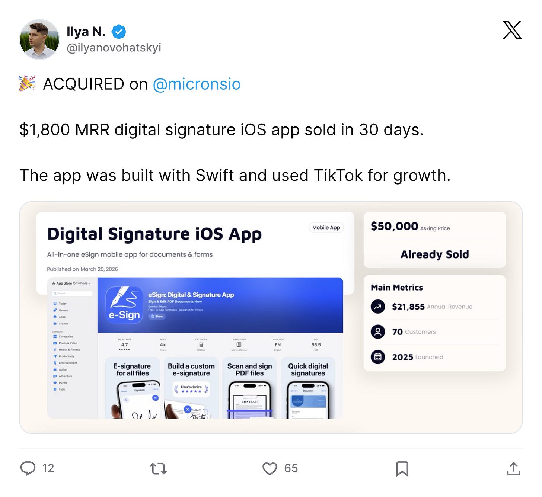Click the reply speech bubble icon

(28, 468)
